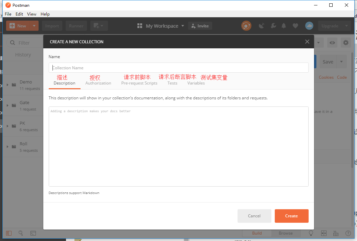Click the Create button

(x=291, y=216)
